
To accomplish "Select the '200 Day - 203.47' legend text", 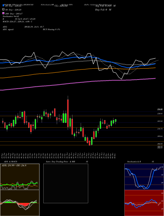I will [14, 14].
